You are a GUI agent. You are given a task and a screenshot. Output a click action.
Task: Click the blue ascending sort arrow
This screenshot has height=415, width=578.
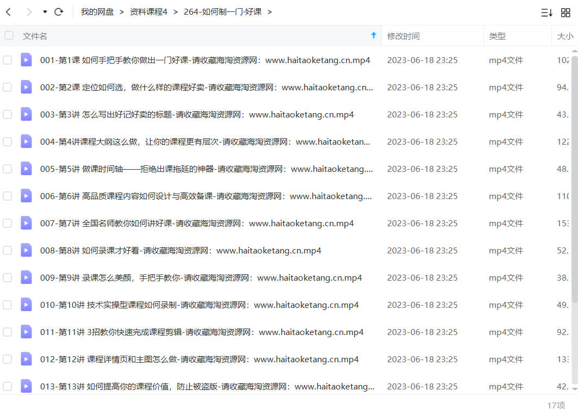click(x=374, y=35)
